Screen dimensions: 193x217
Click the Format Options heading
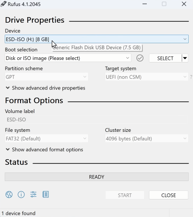(x=34, y=101)
